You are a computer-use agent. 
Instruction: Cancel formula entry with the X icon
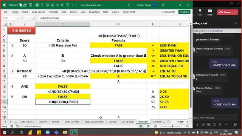tap(26, 18)
